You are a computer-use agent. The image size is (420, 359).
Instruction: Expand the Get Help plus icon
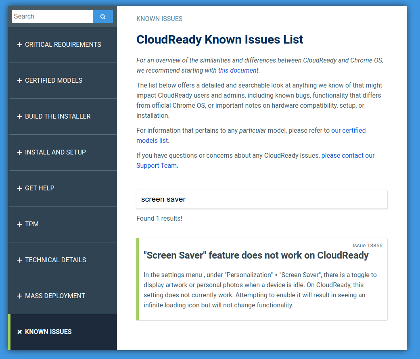pos(19,188)
